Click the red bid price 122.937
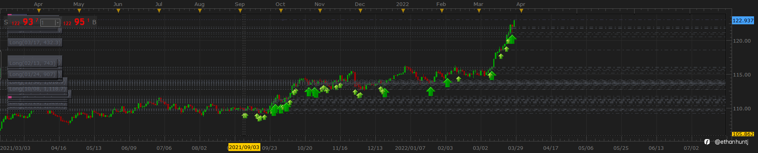Viewport: 758px width, 153px height. [x=25, y=22]
